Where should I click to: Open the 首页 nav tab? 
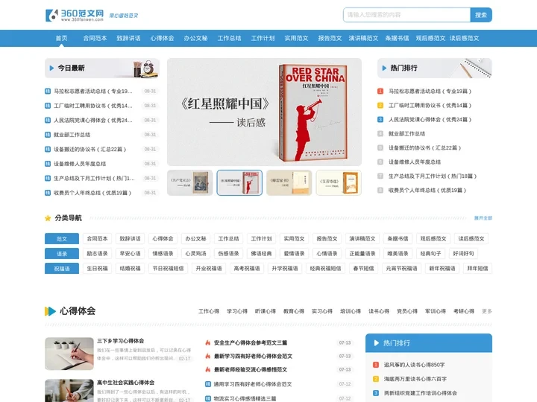coord(62,38)
